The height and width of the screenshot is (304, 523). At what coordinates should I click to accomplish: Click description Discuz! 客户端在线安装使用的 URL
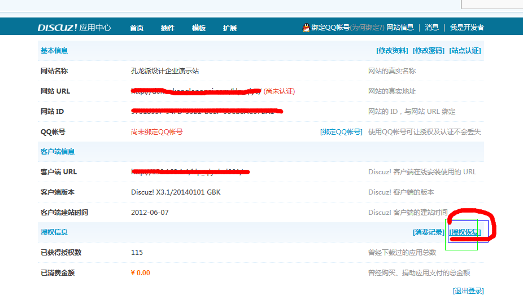point(422,172)
